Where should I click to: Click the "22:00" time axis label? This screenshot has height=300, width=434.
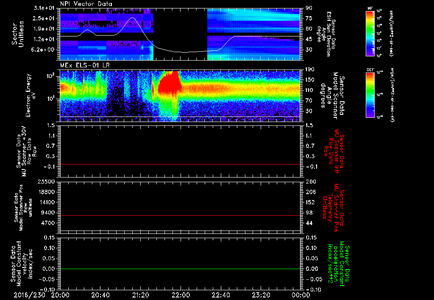coord(181,295)
